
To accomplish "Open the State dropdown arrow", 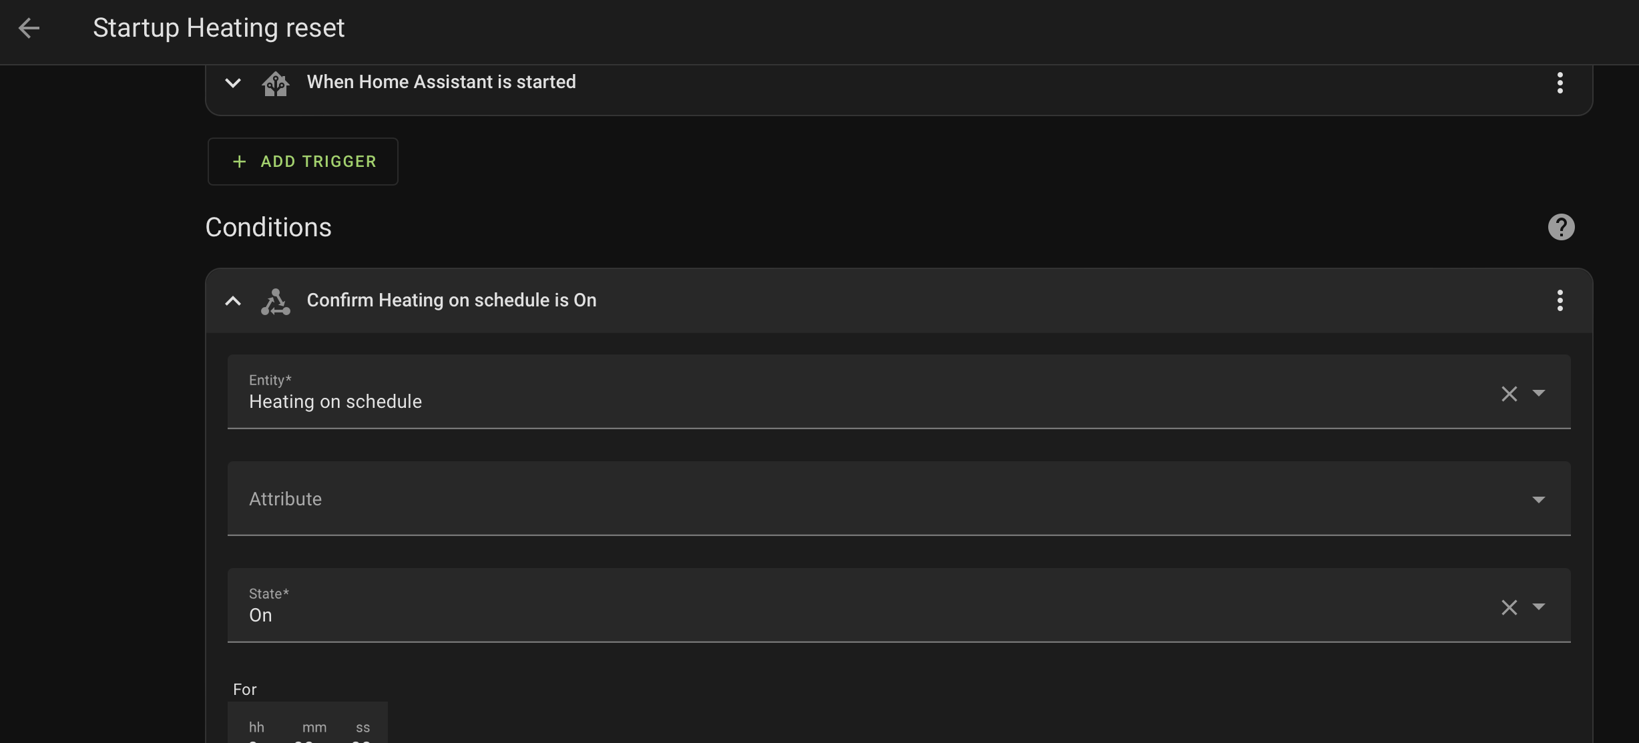I will [1539, 607].
